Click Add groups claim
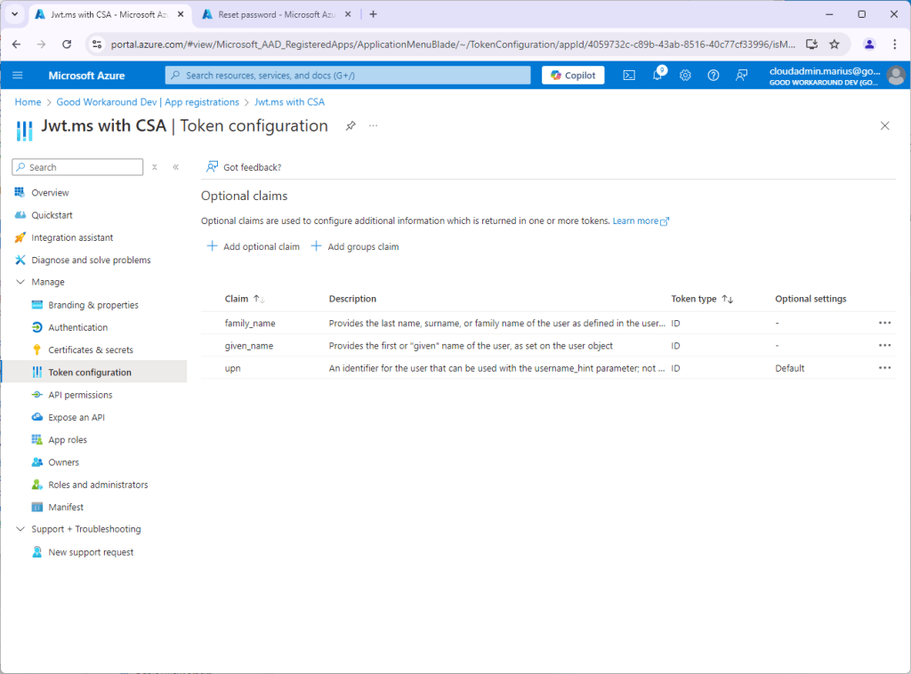This screenshot has height=674, width=911. pos(355,246)
